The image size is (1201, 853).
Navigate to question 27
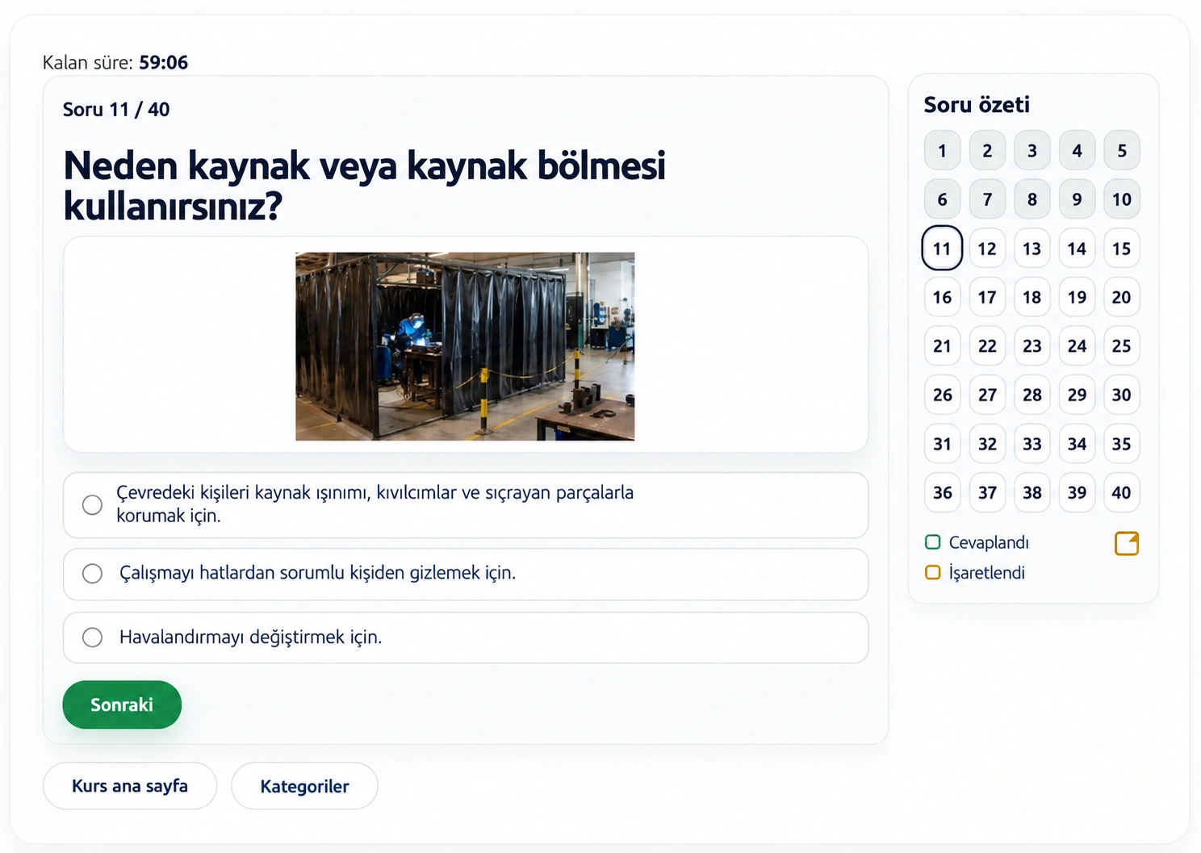pos(987,395)
